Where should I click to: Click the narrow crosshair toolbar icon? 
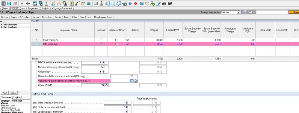point(22,3)
